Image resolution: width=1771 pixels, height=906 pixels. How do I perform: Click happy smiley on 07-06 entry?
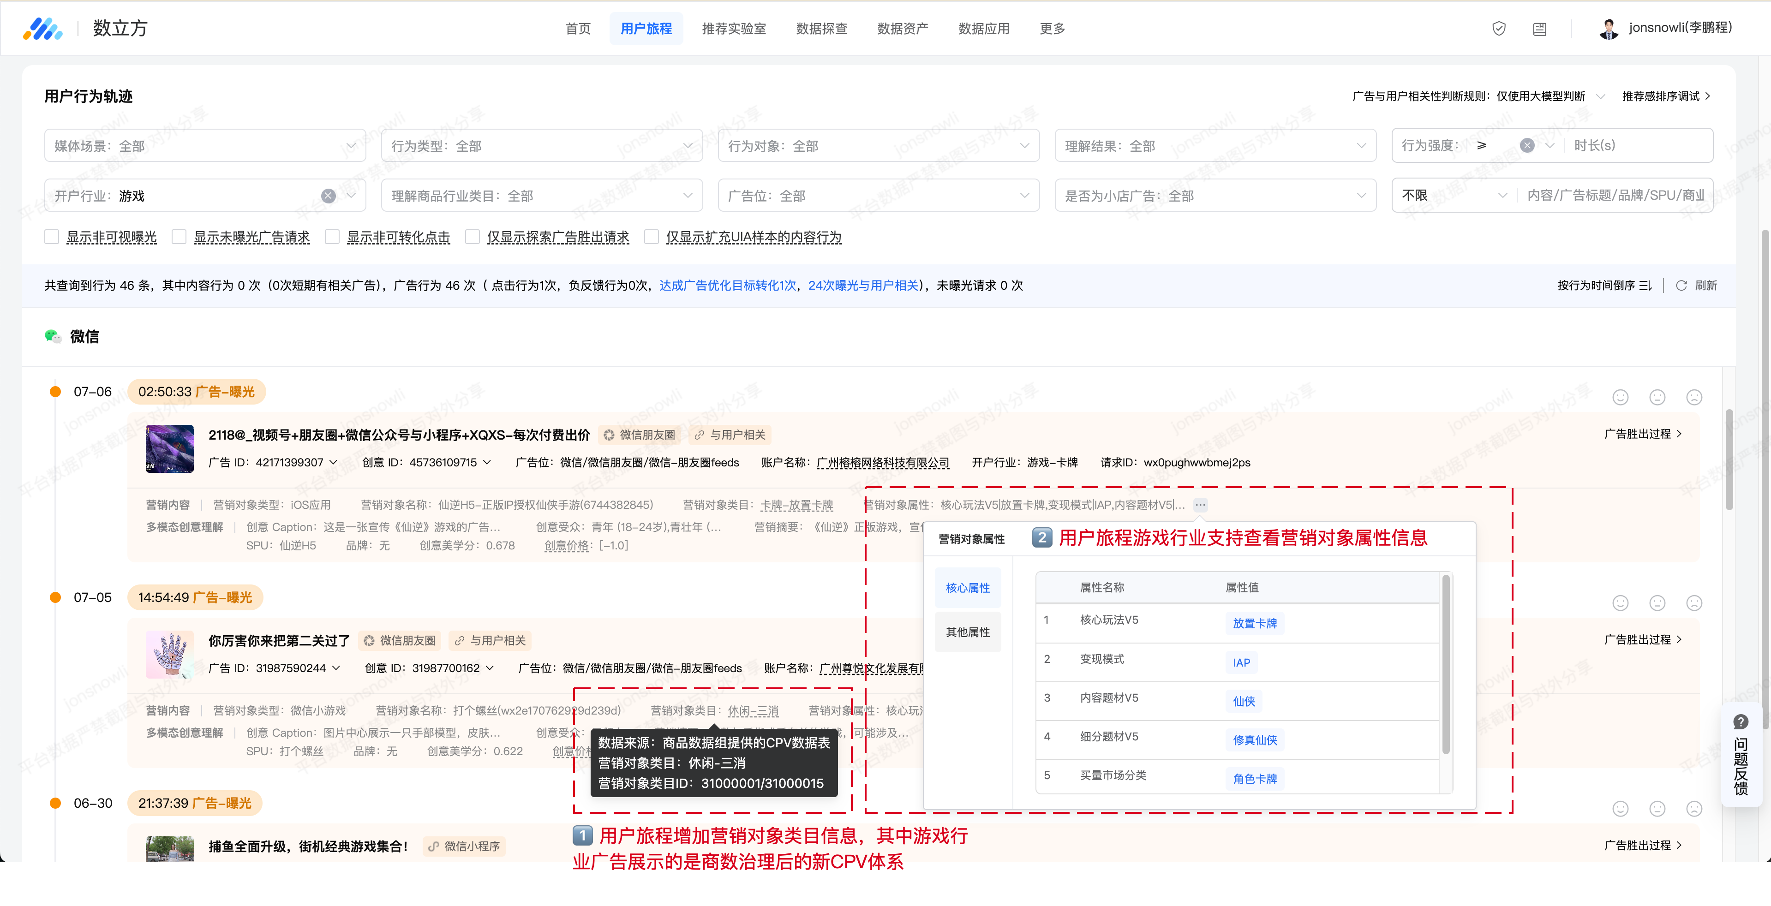(x=1621, y=397)
